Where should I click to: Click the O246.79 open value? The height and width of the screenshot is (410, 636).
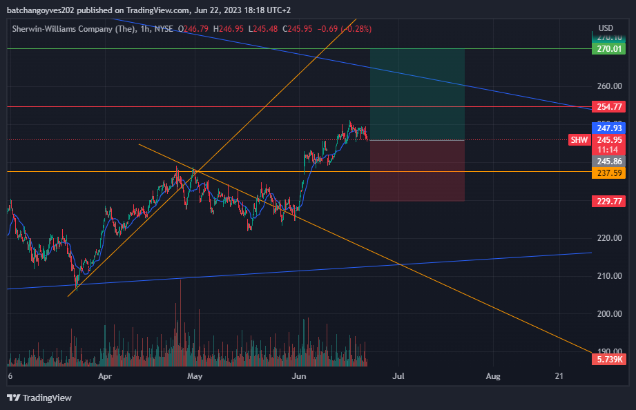(x=193, y=29)
